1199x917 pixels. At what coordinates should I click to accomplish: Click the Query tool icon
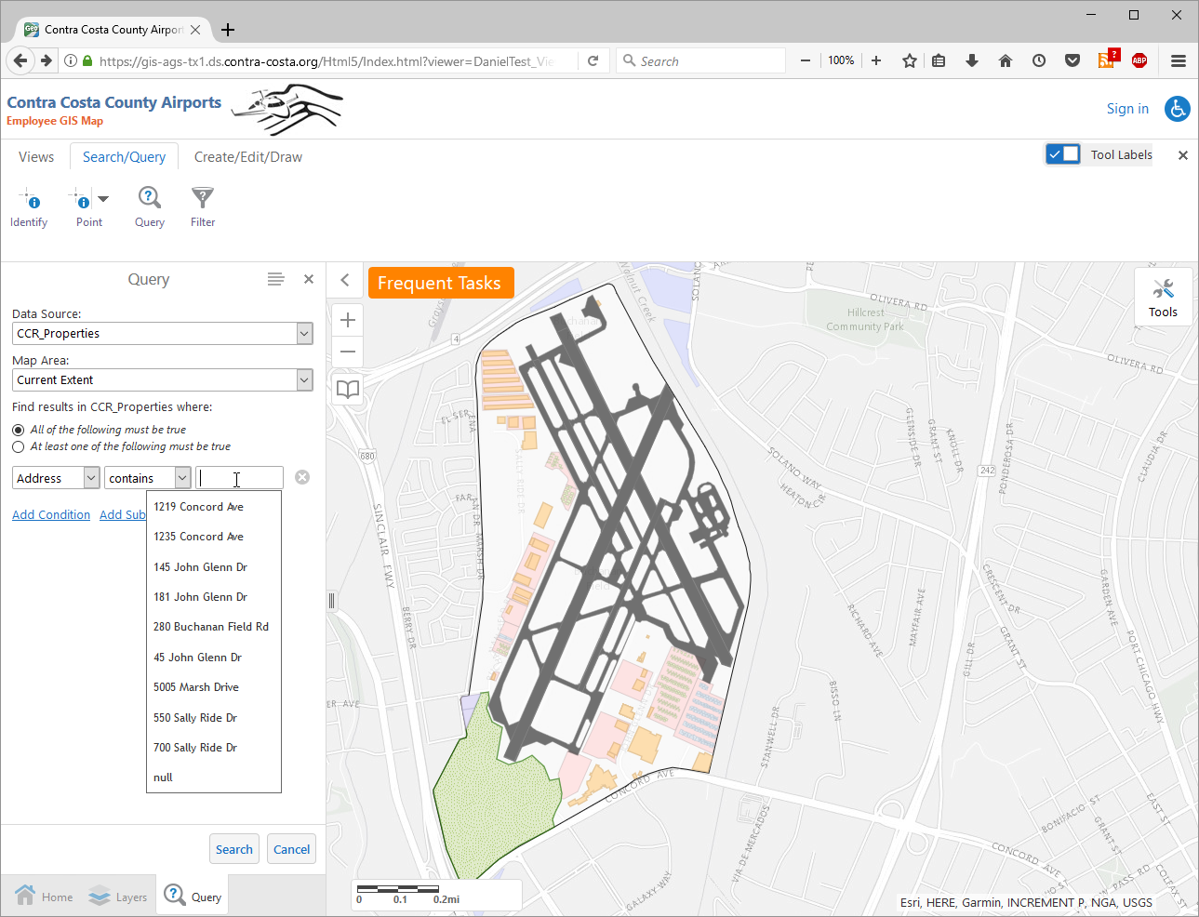pos(149,206)
